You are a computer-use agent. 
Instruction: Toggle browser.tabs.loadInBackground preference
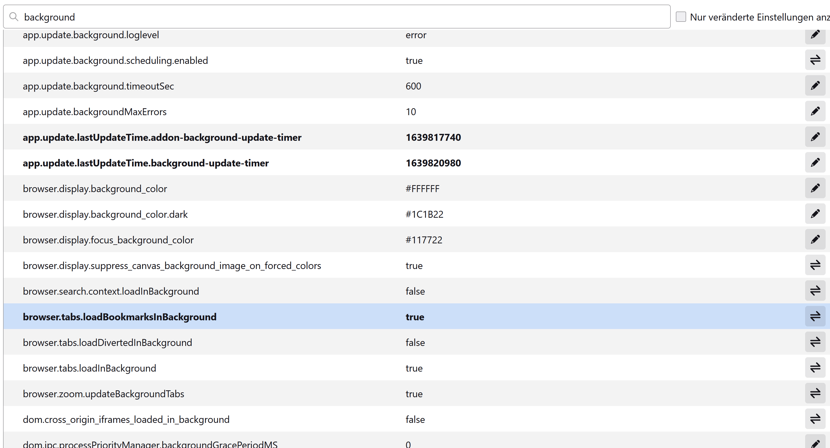tap(815, 367)
